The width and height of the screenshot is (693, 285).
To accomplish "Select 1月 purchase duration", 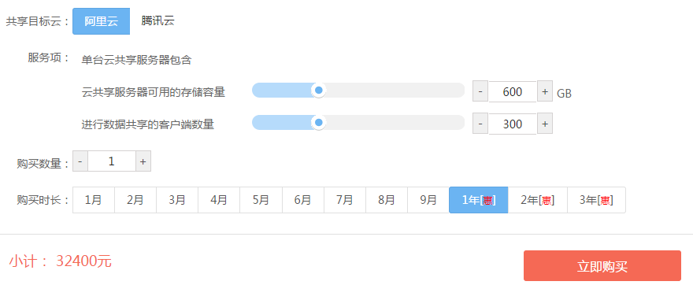I will [x=94, y=200].
